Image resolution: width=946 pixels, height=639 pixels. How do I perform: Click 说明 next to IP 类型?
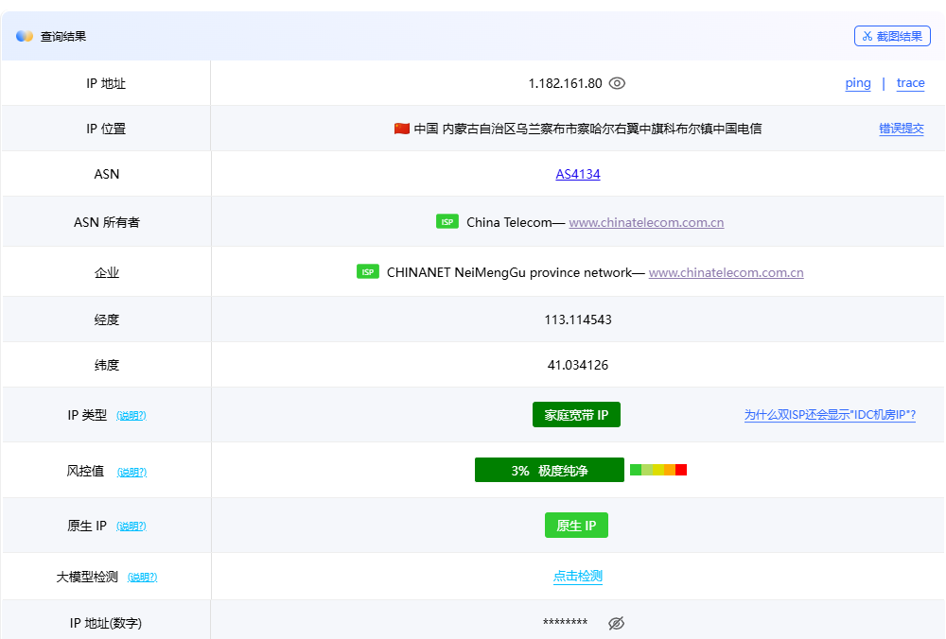coord(131,416)
